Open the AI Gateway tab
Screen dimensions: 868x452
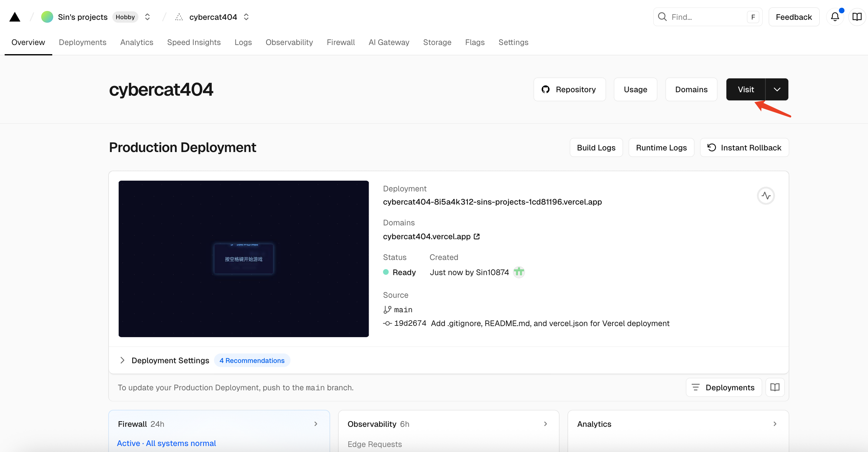pyautogui.click(x=389, y=42)
